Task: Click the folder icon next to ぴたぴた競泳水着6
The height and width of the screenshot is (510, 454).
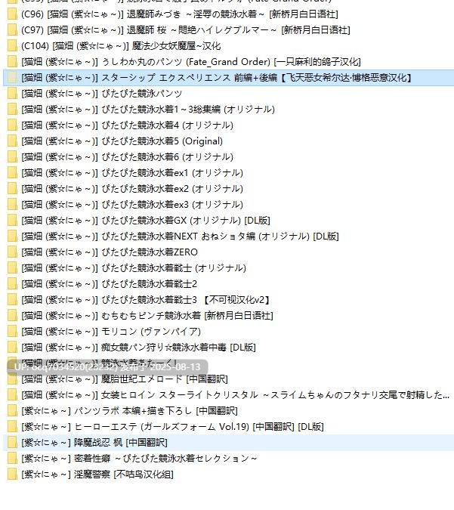Action: click(12, 157)
